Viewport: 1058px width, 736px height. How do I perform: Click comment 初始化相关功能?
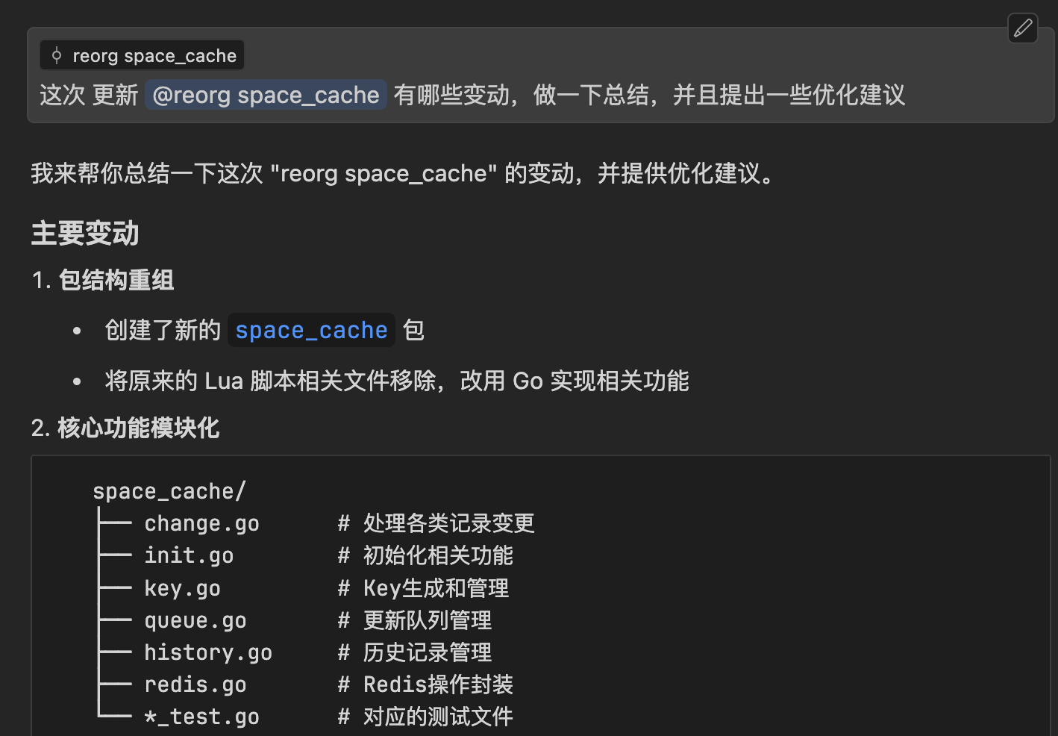438,555
